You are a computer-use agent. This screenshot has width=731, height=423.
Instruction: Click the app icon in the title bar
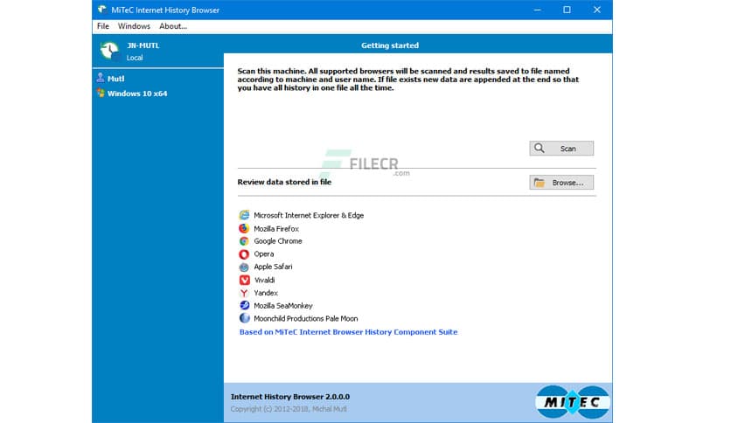pos(102,10)
